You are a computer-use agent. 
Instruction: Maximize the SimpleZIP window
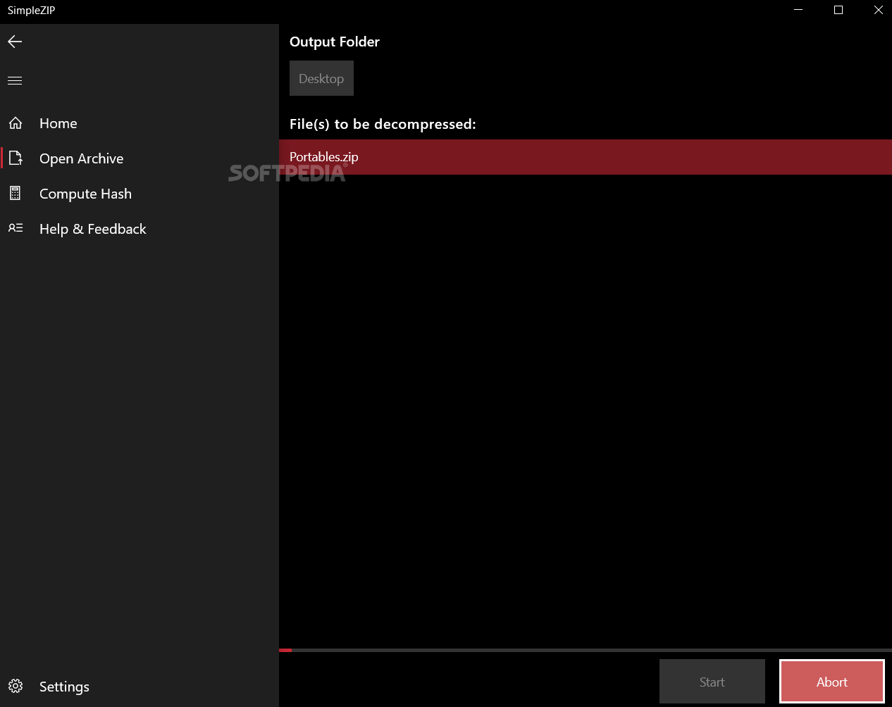pyautogui.click(x=838, y=10)
